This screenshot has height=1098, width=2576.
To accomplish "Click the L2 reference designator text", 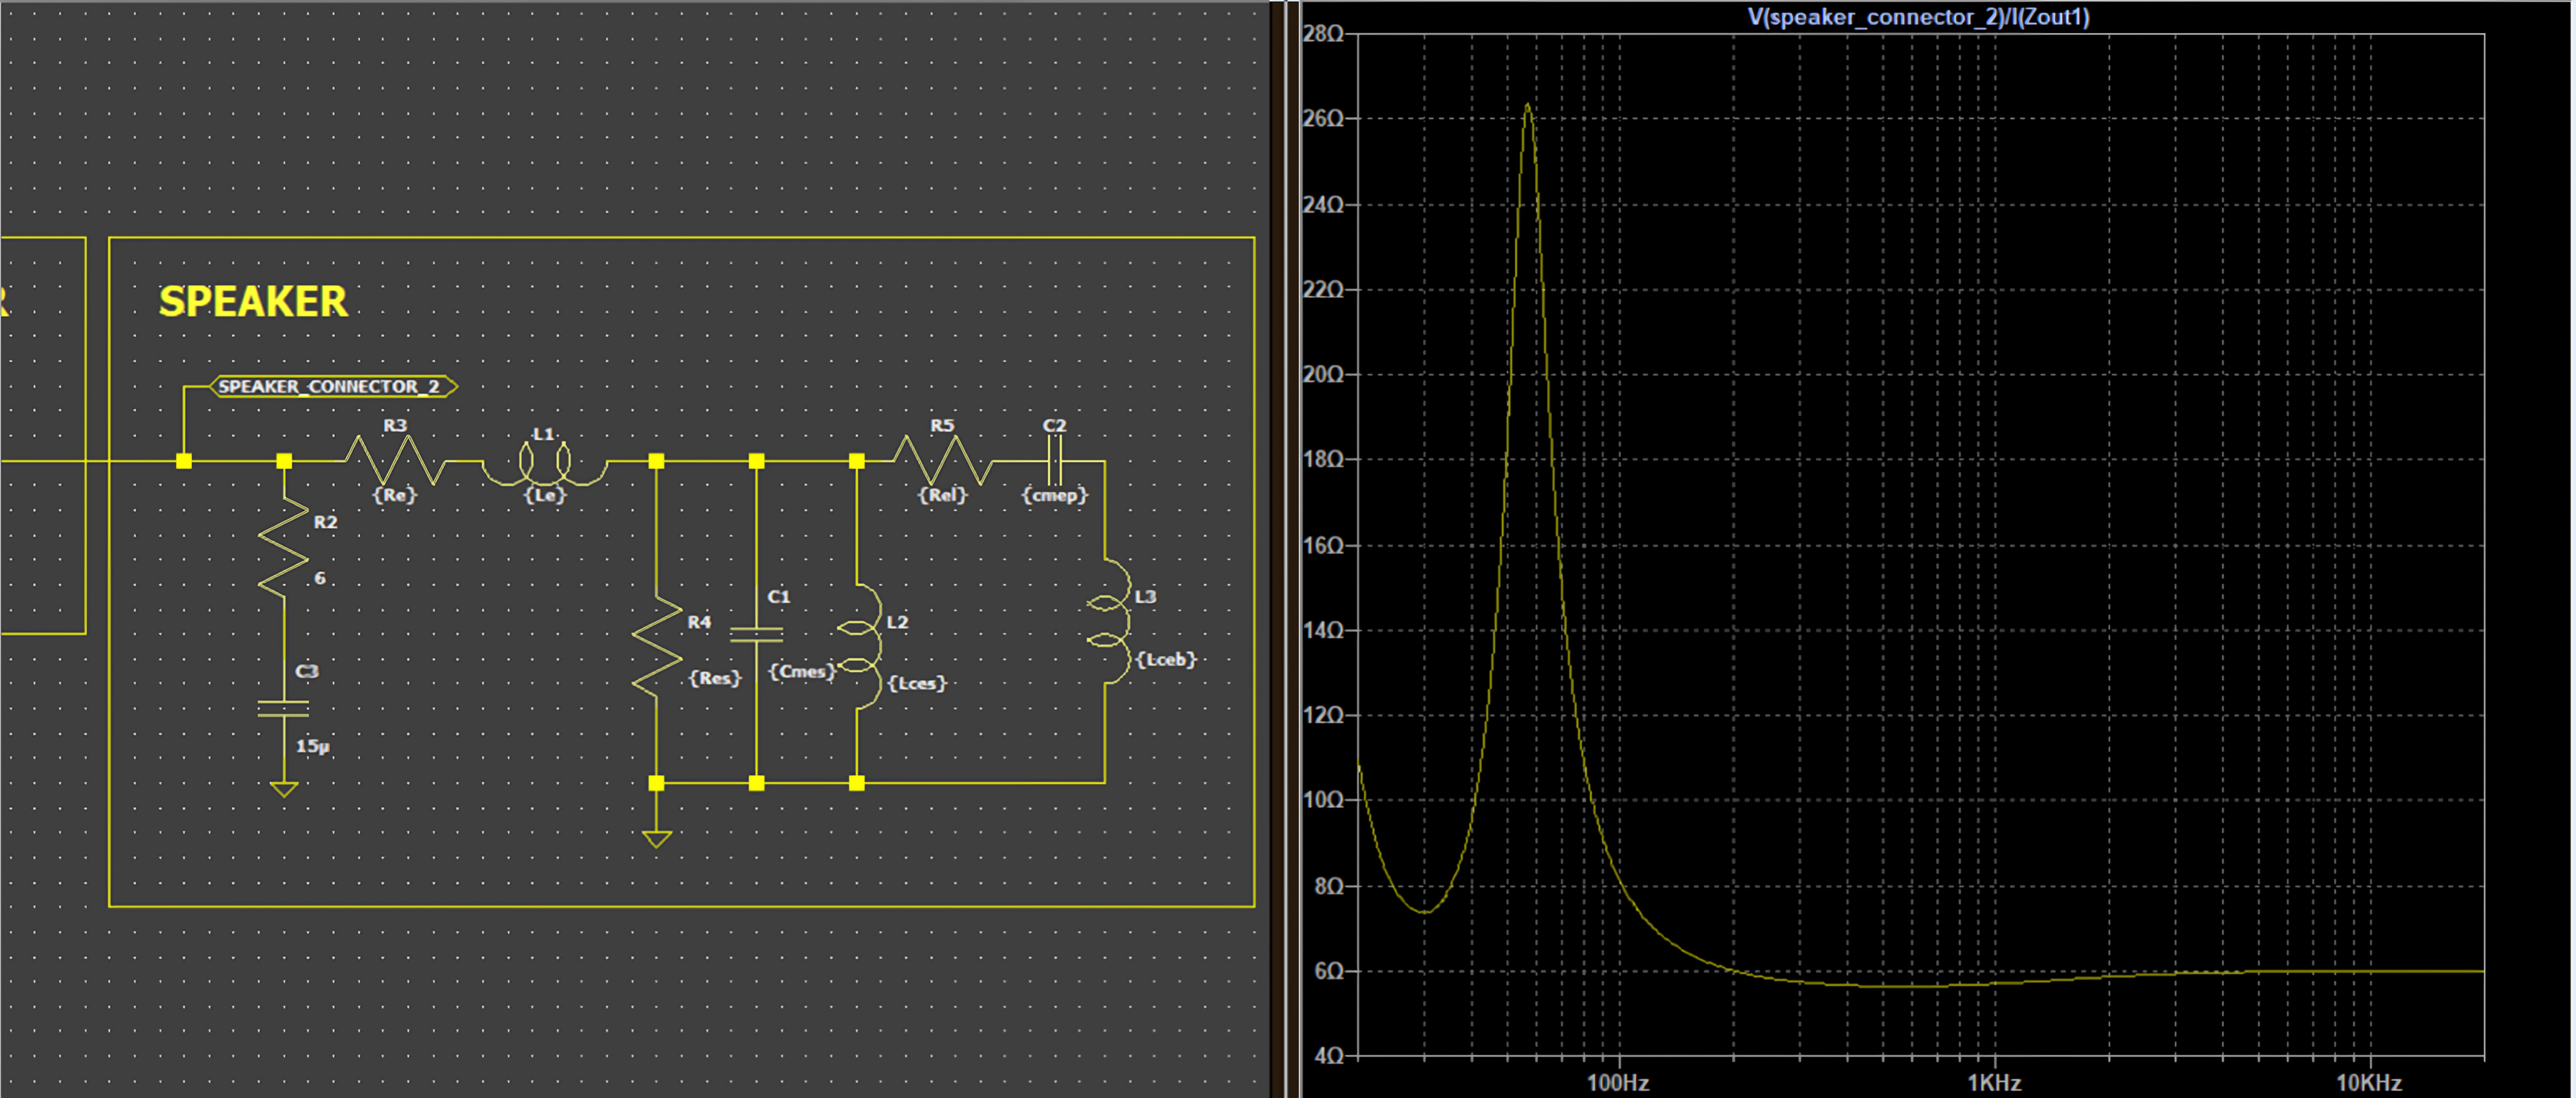I will pos(897,622).
